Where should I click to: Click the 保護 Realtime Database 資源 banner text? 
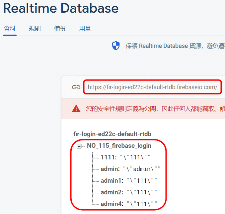(x=175, y=46)
